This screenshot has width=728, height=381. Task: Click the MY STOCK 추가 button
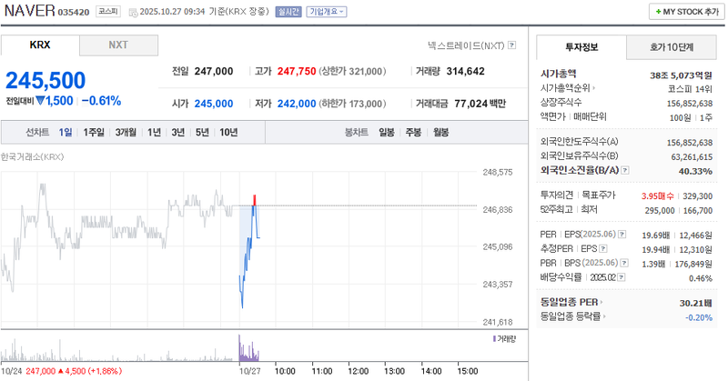click(x=687, y=12)
